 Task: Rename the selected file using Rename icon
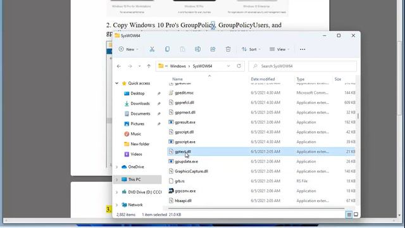197,49
